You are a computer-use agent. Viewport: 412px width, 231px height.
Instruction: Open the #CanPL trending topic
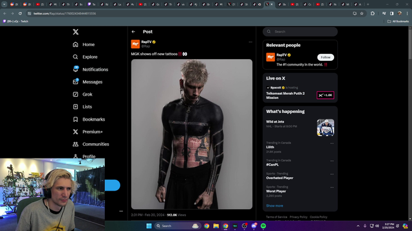click(x=272, y=165)
